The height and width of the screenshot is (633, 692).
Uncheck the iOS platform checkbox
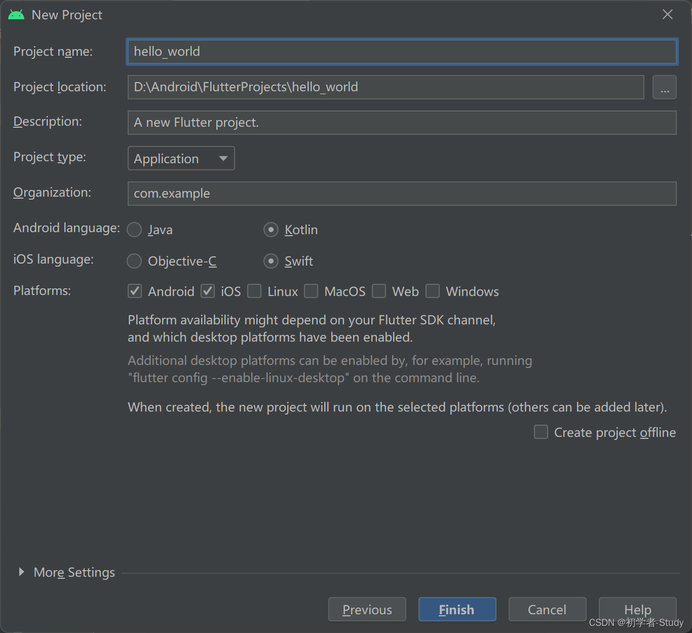[x=208, y=291]
